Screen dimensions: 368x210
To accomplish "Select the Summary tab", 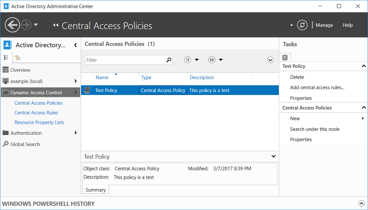I will pos(96,190).
